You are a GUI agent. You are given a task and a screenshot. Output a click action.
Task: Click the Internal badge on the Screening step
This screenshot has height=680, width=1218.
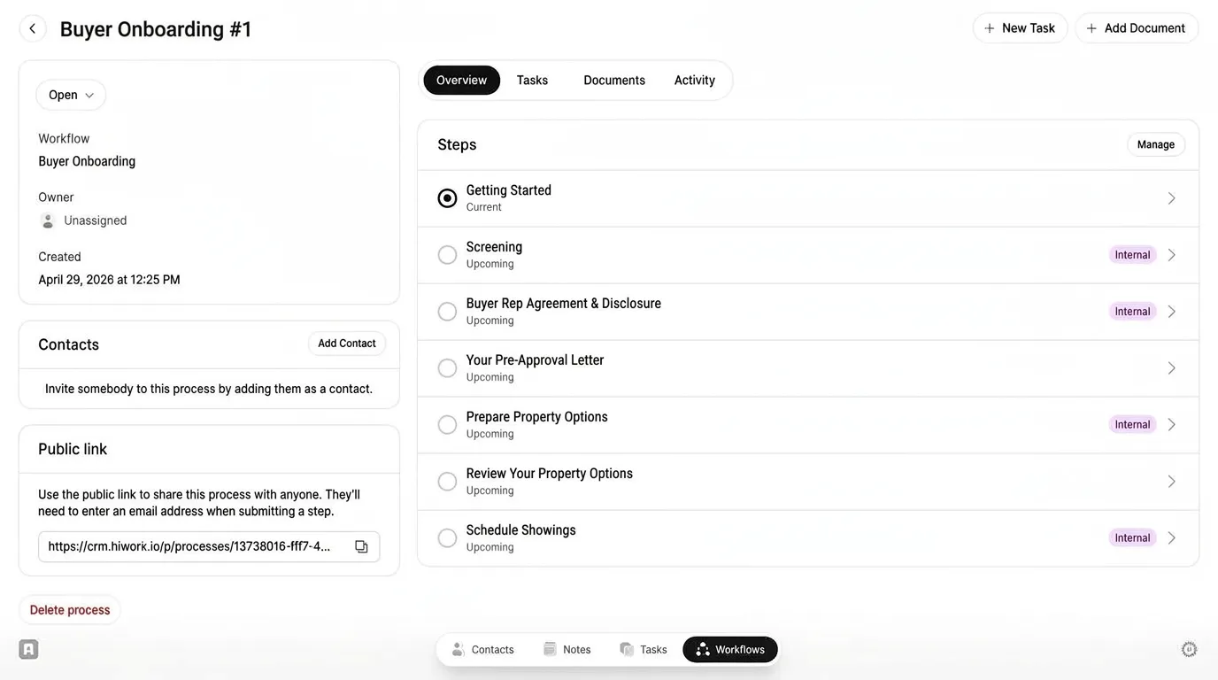pos(1132,255)
